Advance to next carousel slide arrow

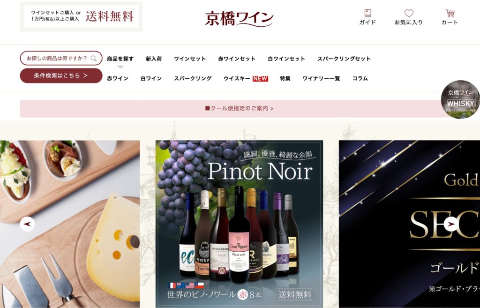point(451,224)
